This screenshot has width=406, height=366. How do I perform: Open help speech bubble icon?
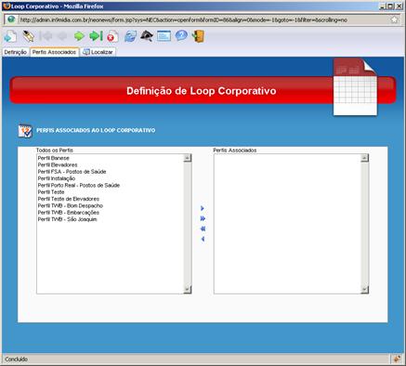[181, 35]
